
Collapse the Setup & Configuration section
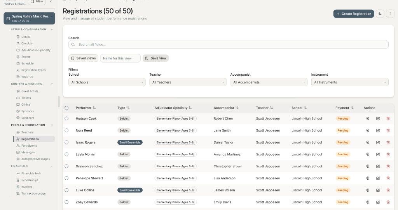click(x=52, y=30)
